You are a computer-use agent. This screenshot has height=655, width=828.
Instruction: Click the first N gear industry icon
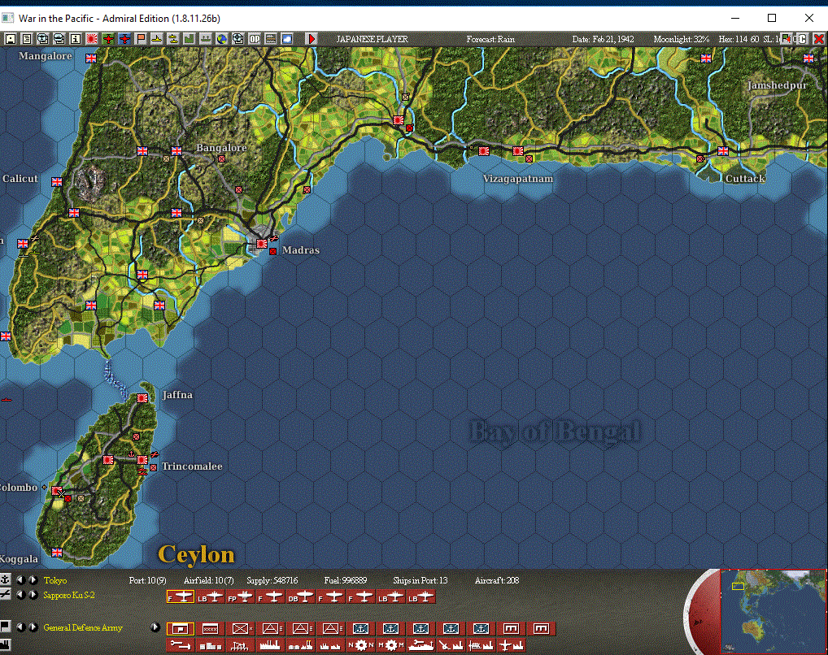[x=360, y=645]
